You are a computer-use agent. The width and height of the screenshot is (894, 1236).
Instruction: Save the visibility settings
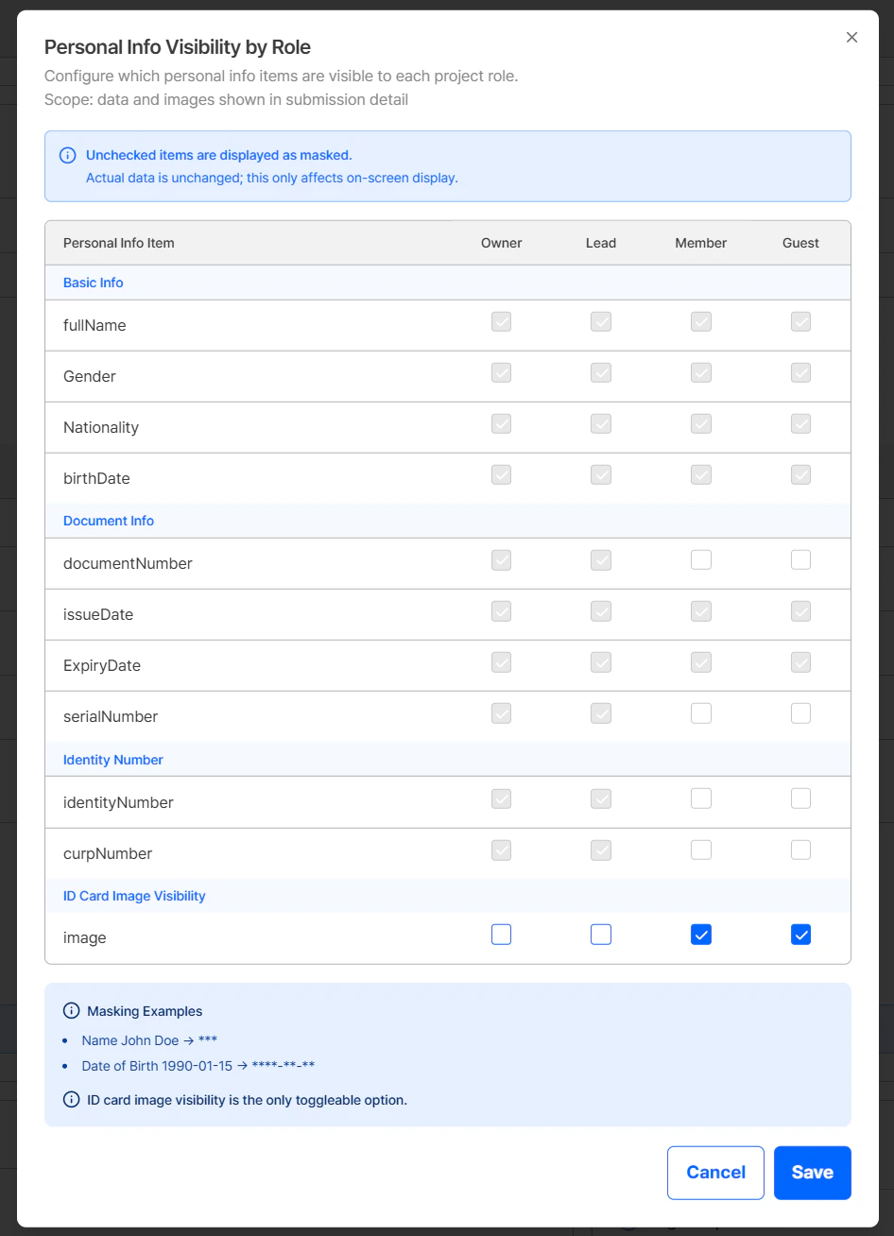(813, 1173)
